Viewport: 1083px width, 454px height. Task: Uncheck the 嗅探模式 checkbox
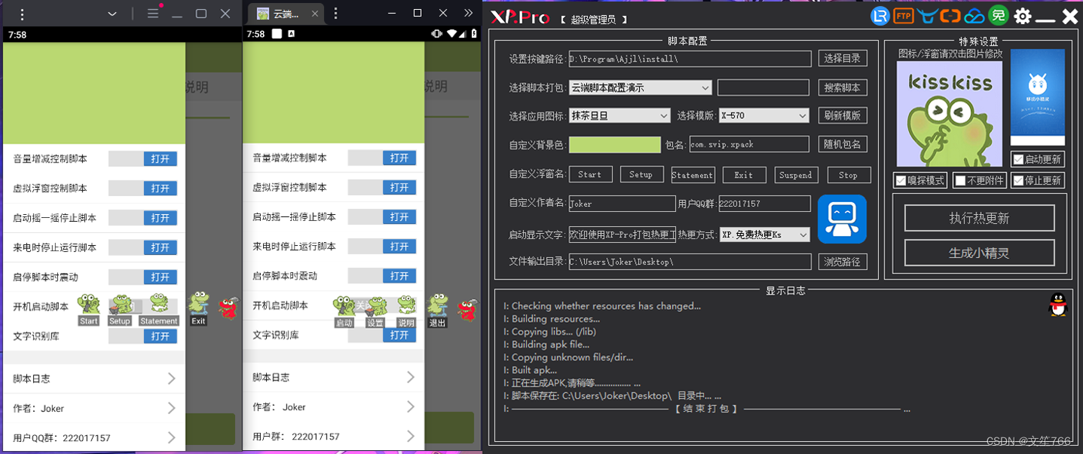coord(901,181)
